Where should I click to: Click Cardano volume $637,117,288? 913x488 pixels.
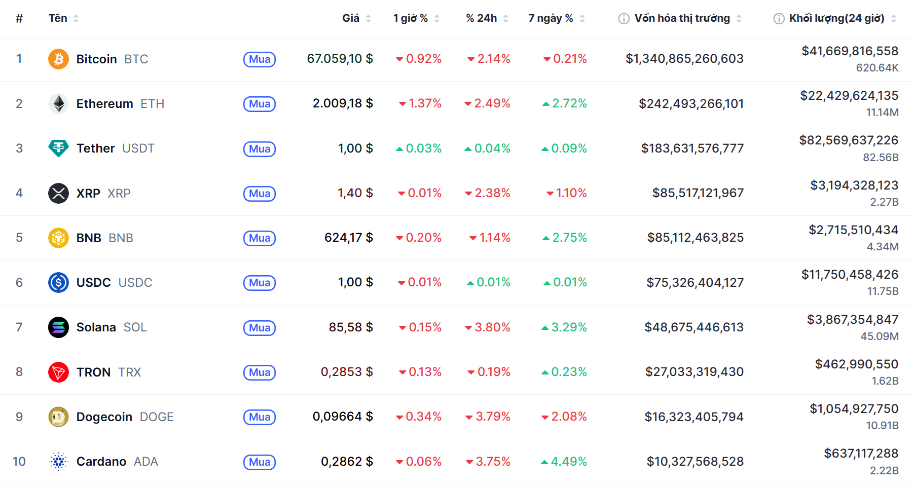point(861,454)
